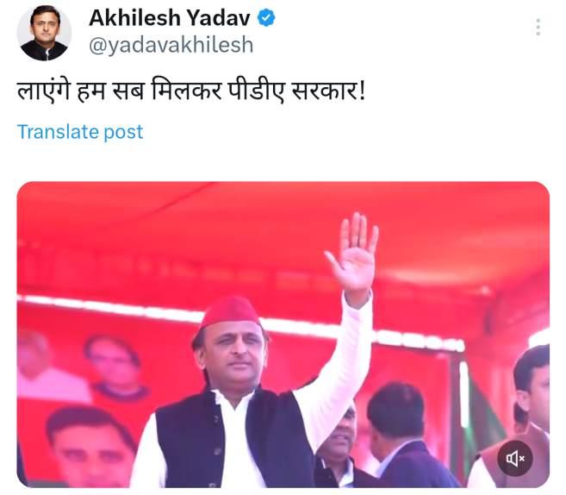Play the embedded rally video
Image resolution: width=566 pixels, height=495 pixels.
click(283, 335)
